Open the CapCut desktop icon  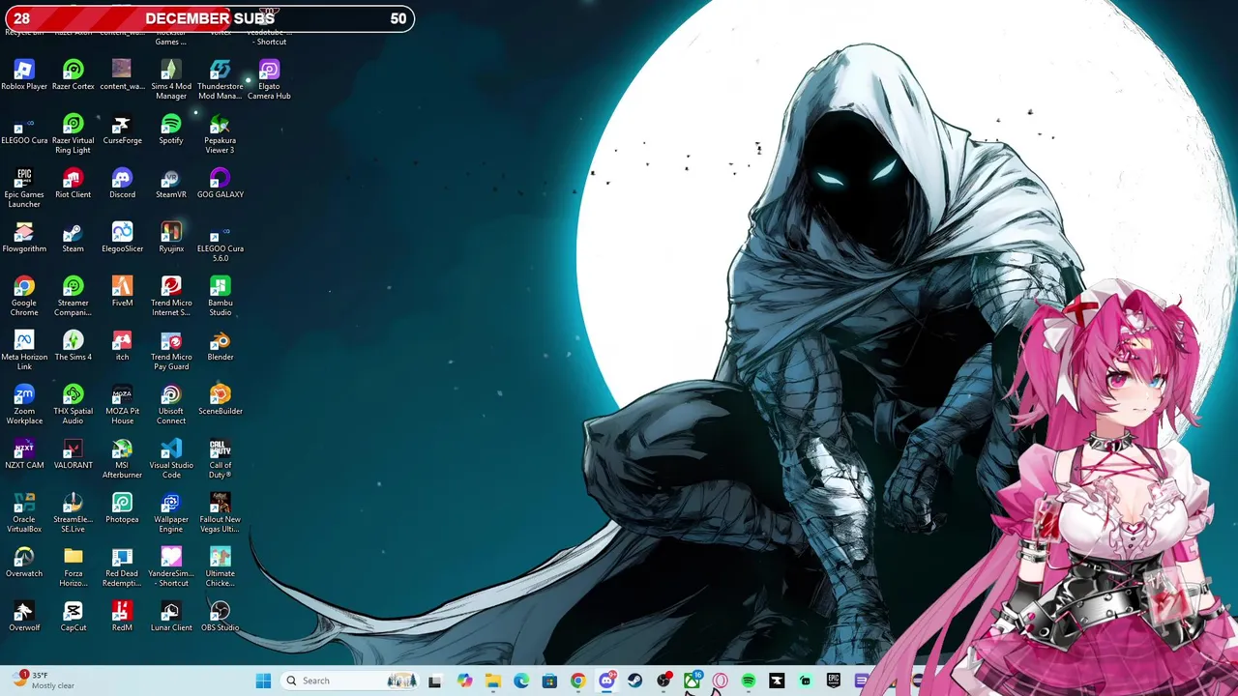pyautogui.click(x=74, y=617)
